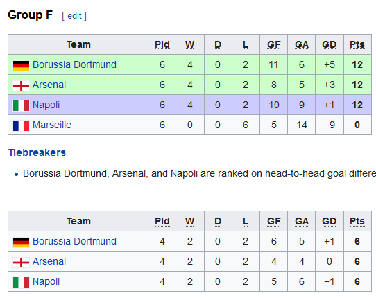The width and height of the screenshot is (376, 300).
Task: Click the GD column header in top table
Action: [330, 45]
